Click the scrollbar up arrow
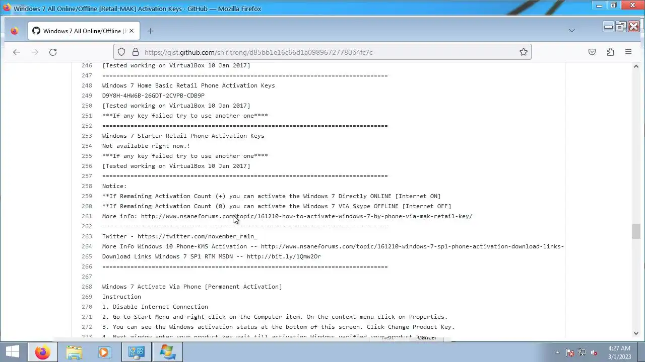 tap(636, 66)
